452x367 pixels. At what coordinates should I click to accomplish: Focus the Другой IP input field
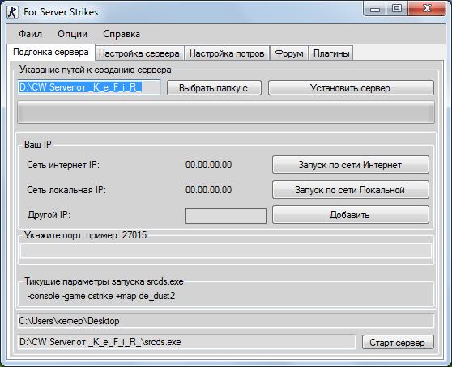226,216
